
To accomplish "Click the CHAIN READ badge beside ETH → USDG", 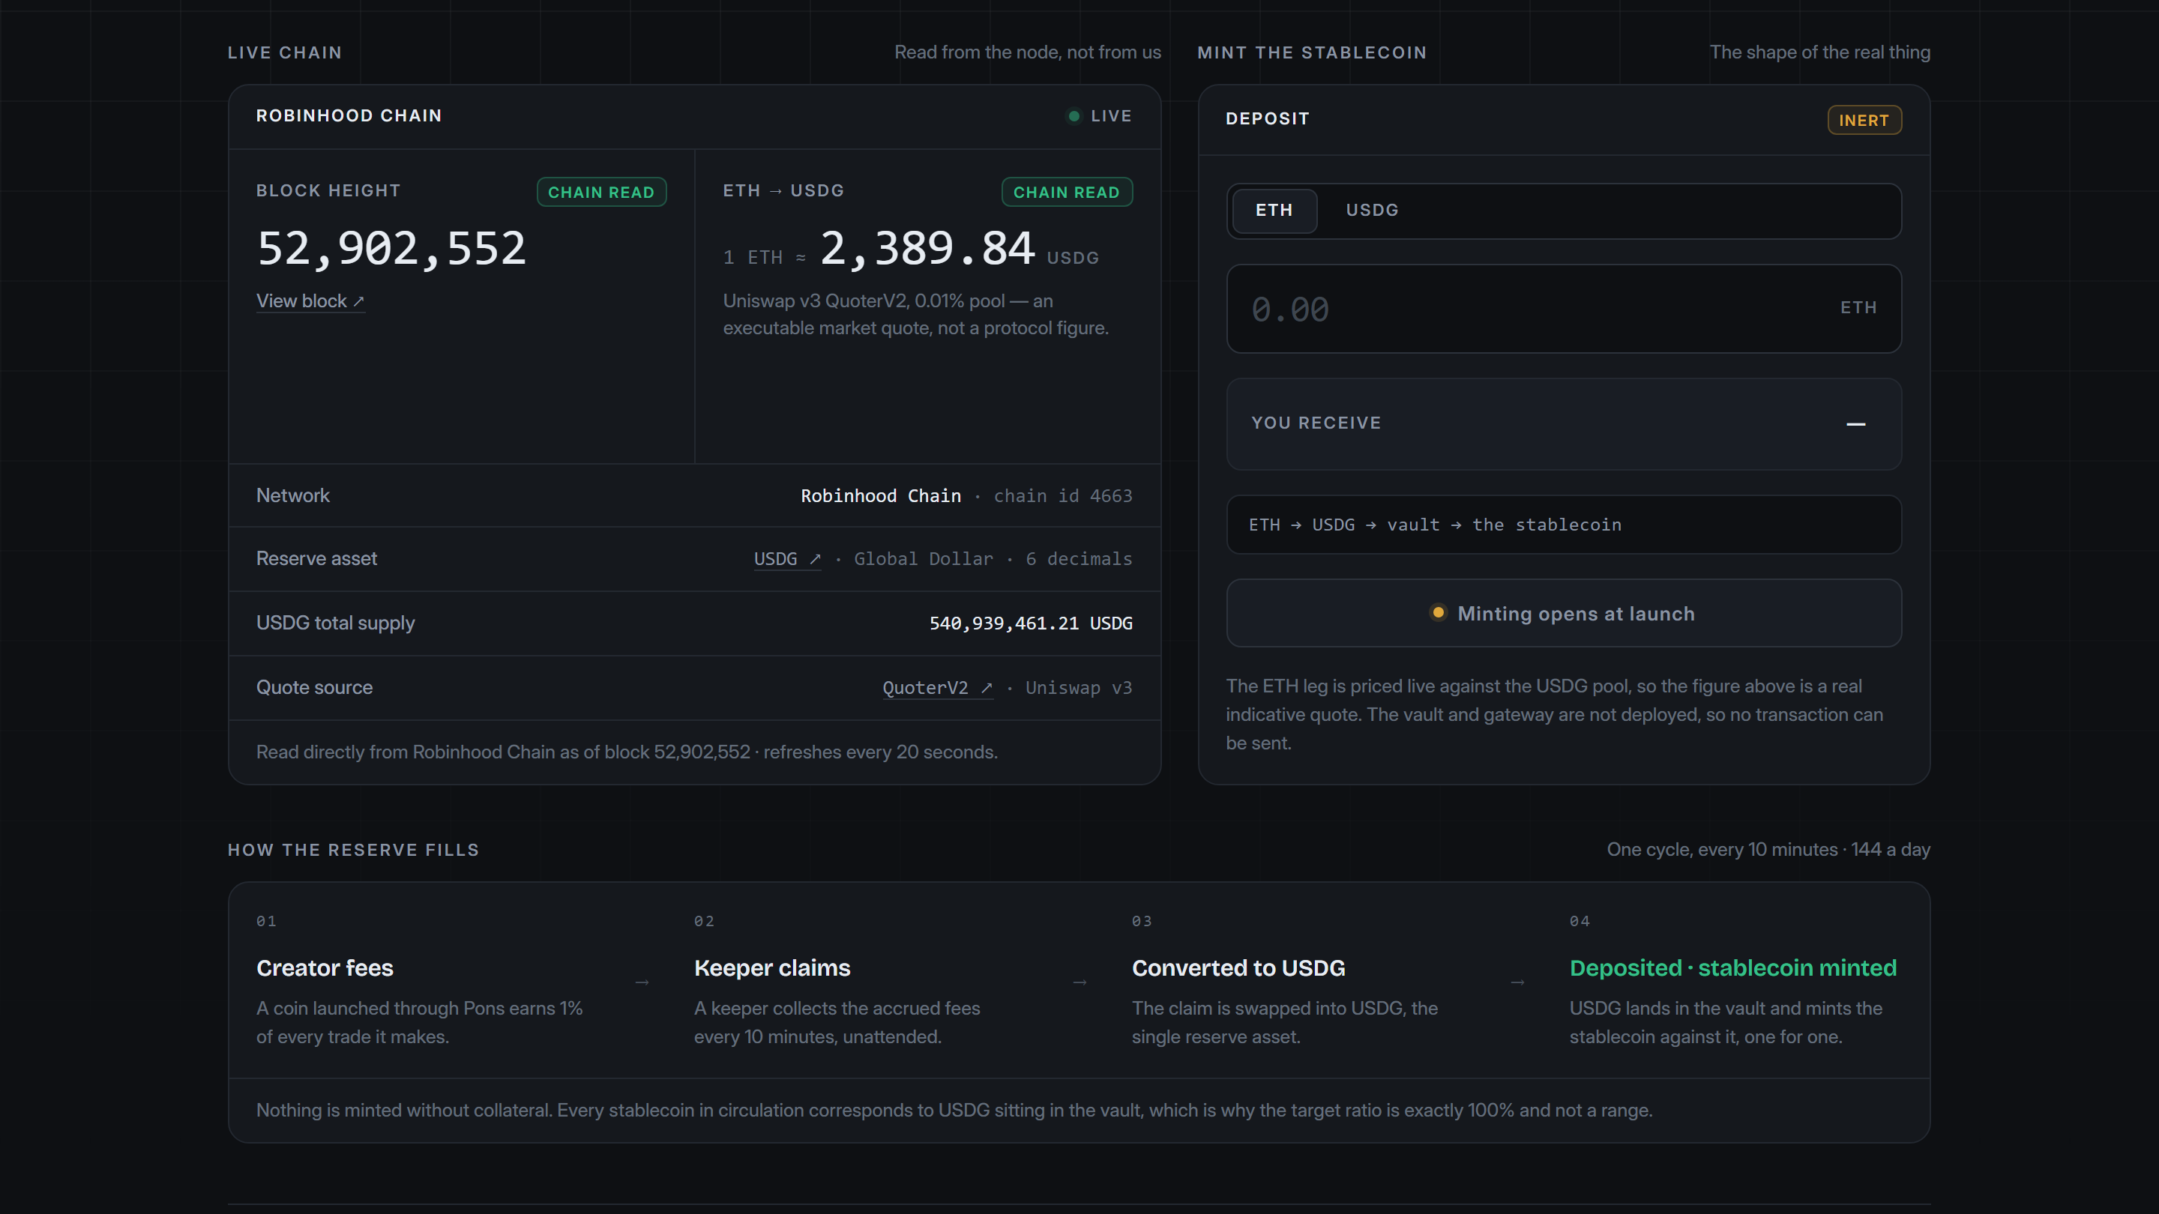I will [x=1066, y=192].
